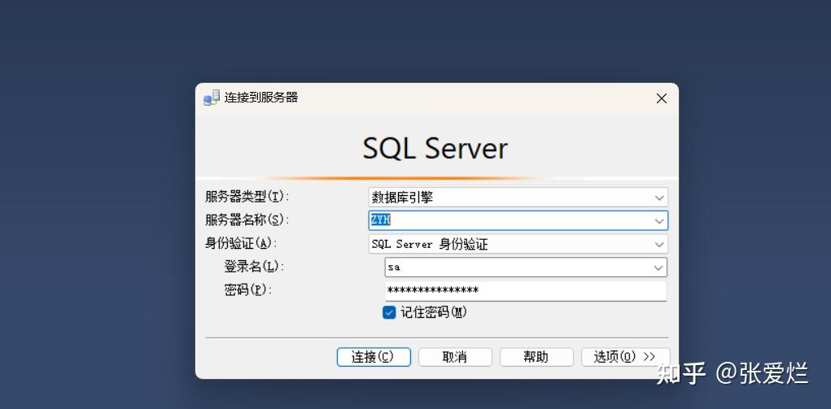
Task: Expand the 服务器名称 dropdown arrow
Action: pos(658,220)
